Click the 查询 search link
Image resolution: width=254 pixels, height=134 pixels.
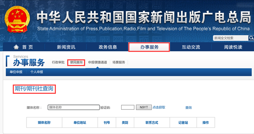[x=188, y=108]
